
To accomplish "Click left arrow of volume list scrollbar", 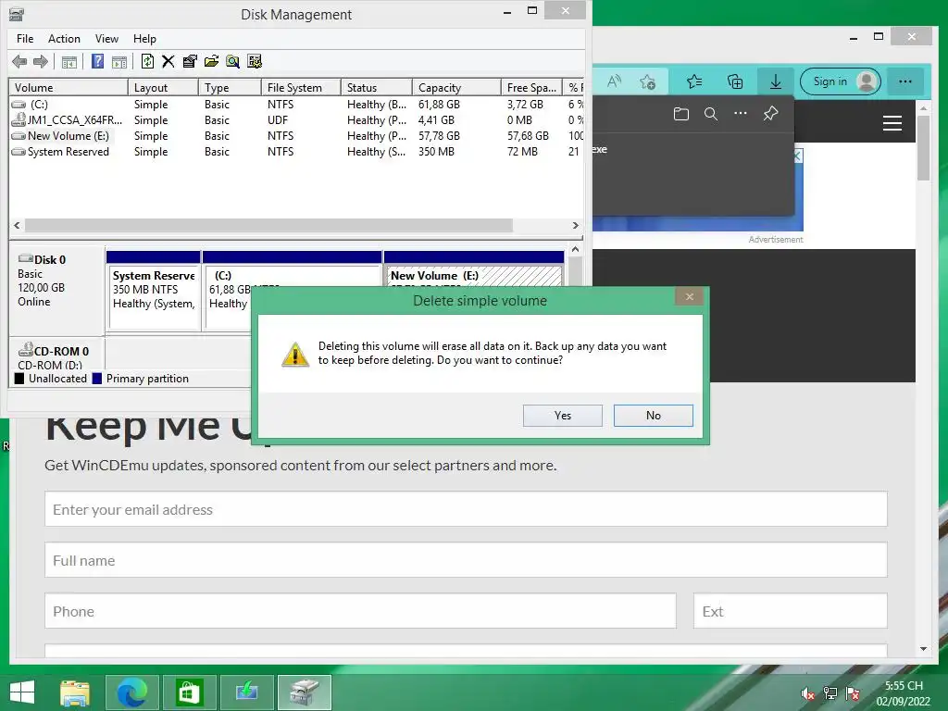I will tap(17, 225).
